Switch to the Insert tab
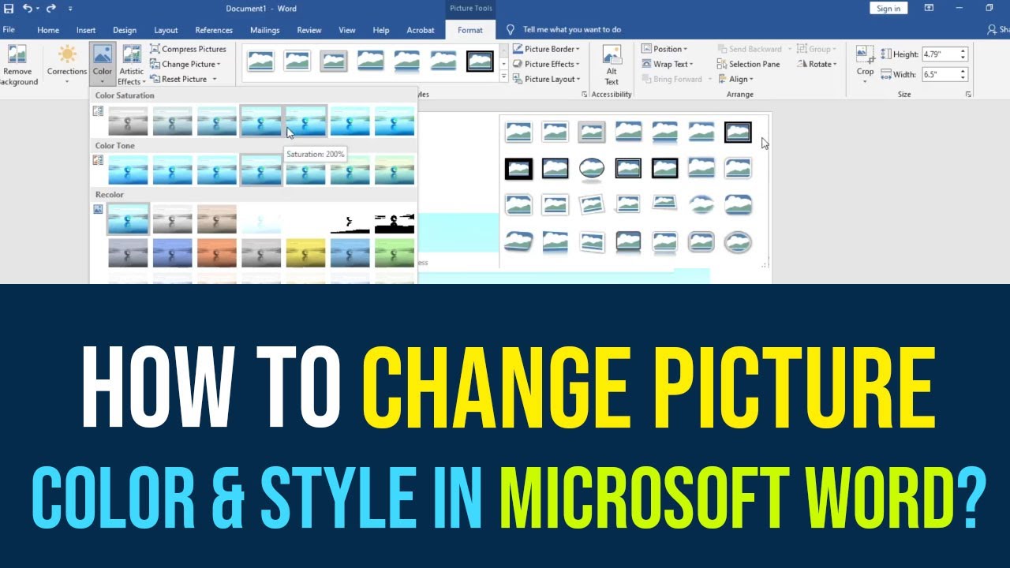Screen dimensions: 1010x568 [86, 30]
